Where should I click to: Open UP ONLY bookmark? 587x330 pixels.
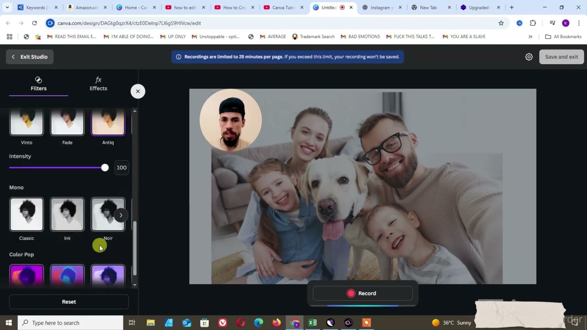coord(173,37)
